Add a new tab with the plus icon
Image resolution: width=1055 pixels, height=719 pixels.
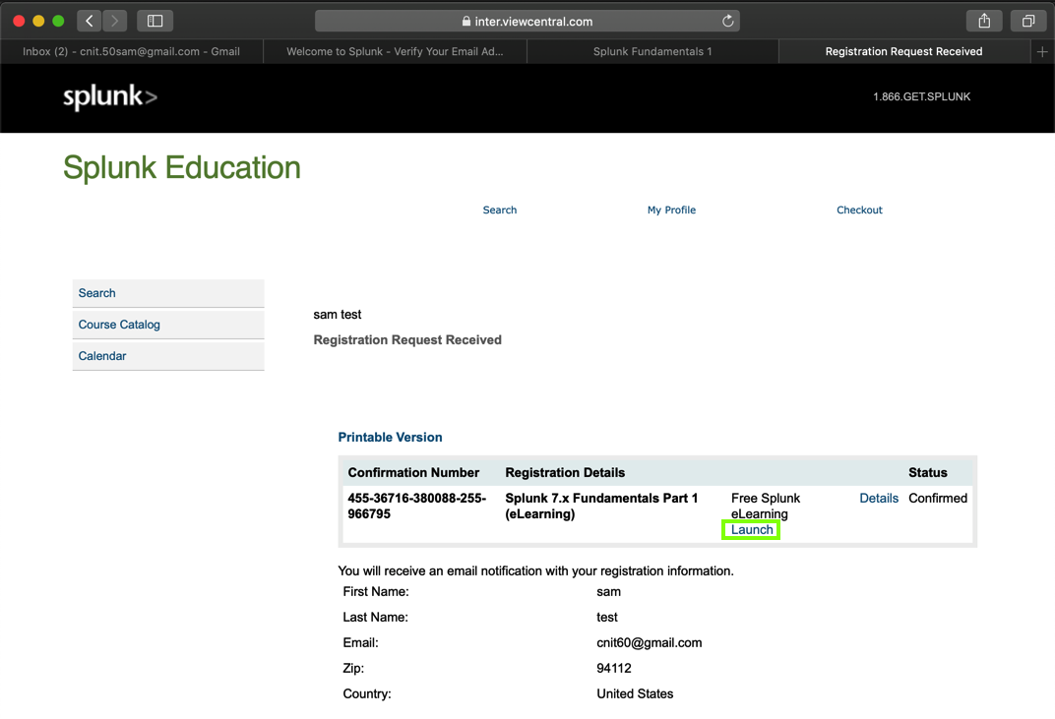point(1042,52)
